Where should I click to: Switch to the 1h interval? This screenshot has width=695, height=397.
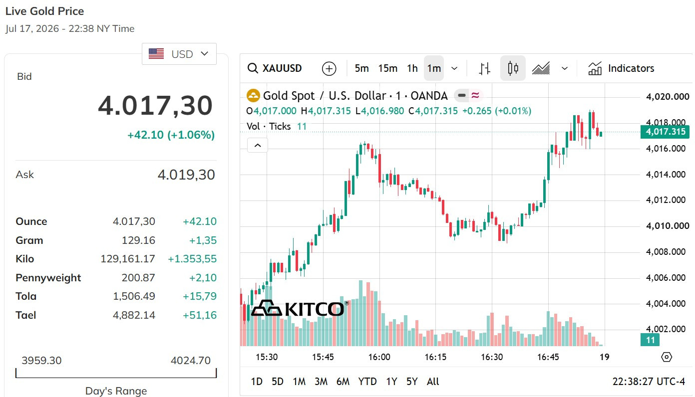[412, 68]
